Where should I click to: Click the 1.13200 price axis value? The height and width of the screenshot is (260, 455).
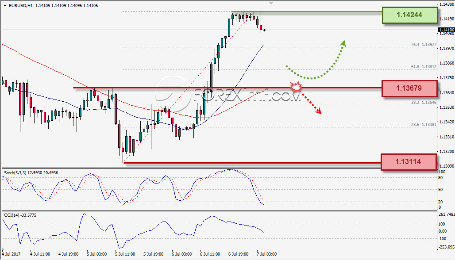[x=447, y=152]
